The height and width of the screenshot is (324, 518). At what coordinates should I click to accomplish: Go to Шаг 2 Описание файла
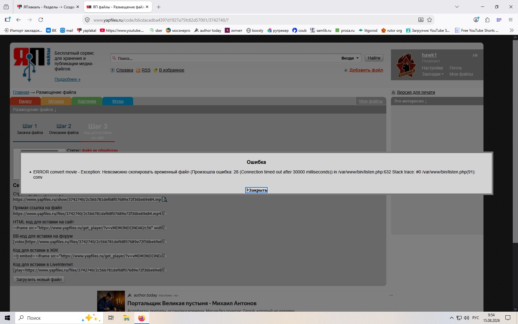click(64, 129)
